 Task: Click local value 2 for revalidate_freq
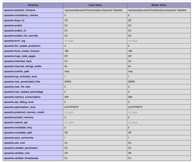pos(65,128)
